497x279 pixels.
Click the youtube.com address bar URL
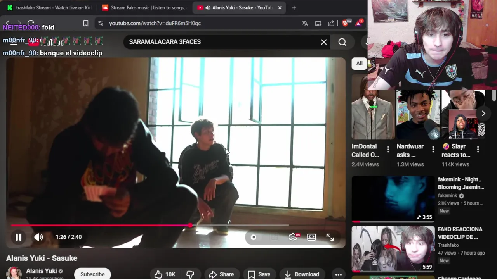(x=155, y=23)
